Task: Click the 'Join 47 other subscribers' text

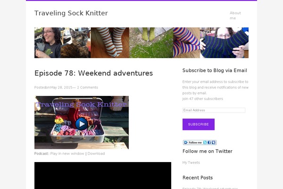Action: tap(203, 99)
